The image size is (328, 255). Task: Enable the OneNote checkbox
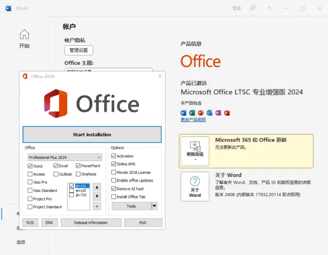point(78,174)
